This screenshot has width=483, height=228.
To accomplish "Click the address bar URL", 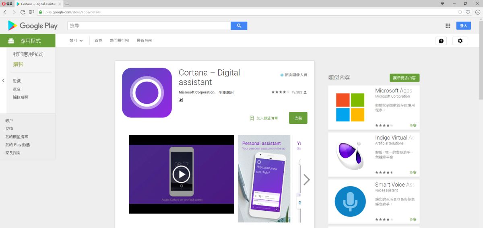I will point(73,12).
